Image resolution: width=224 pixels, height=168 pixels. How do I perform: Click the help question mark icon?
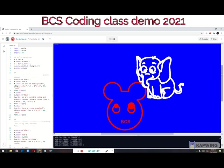4,144
